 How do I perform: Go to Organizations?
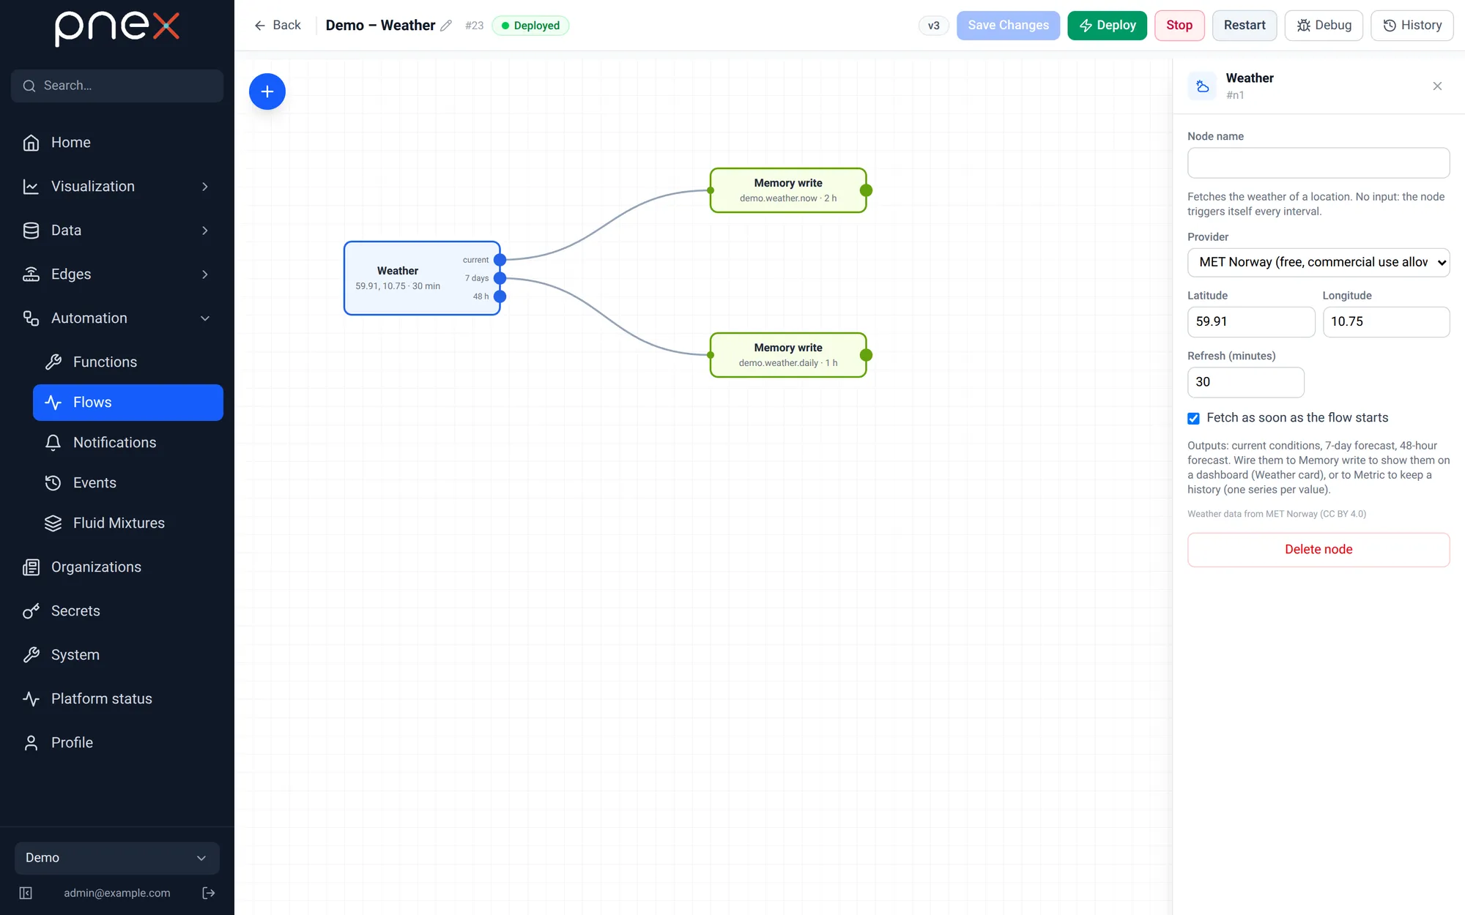[x=117, y=567]
